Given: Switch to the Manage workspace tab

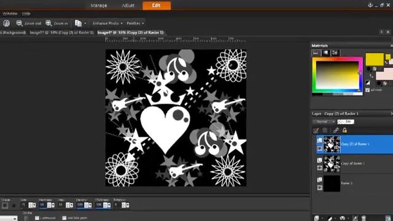Looking at the screenshot, I should [99, 6].
